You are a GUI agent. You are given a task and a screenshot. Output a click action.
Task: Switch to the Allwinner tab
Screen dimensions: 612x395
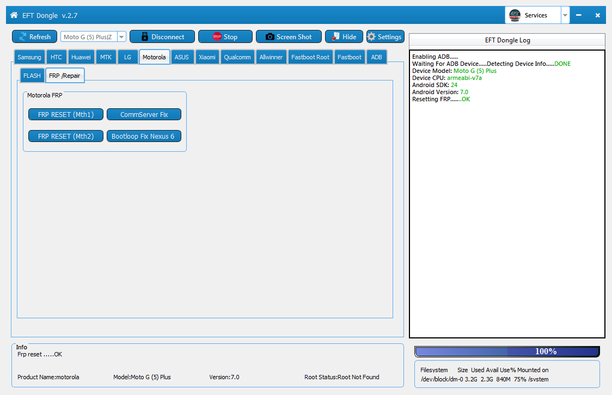pyautogui.click(x=271, y=57)
